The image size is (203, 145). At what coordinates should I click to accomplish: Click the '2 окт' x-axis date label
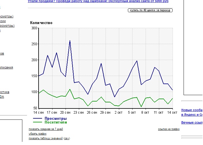click(x=119, y=112)
